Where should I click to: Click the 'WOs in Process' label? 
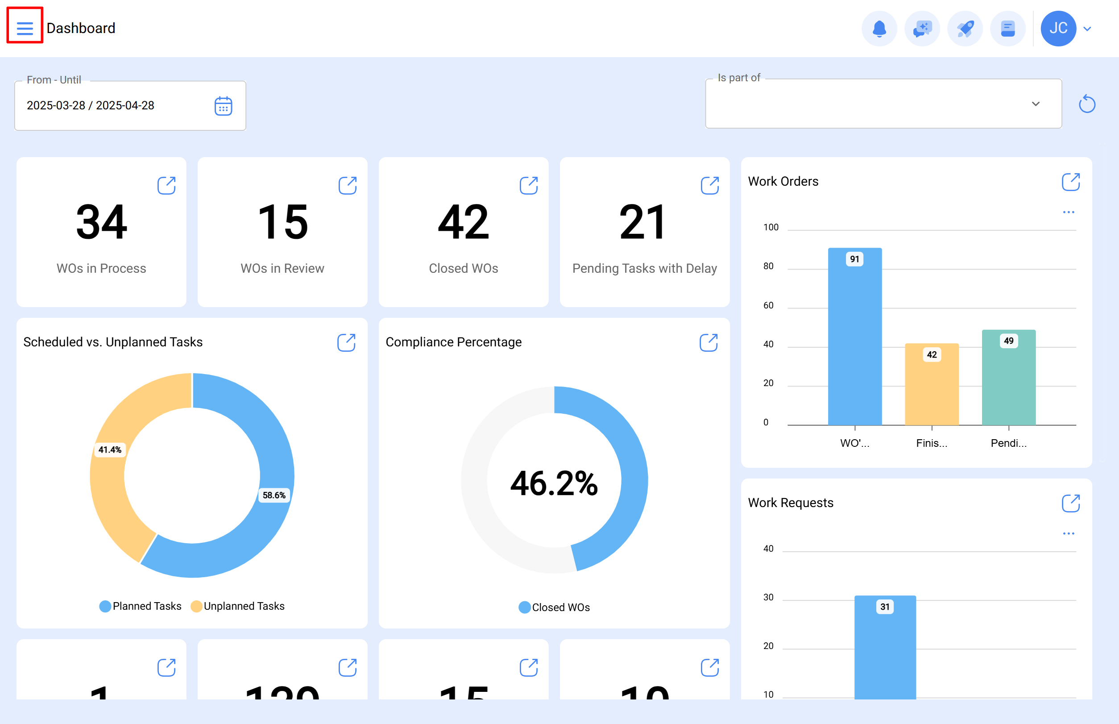click(x=102, y=268)
